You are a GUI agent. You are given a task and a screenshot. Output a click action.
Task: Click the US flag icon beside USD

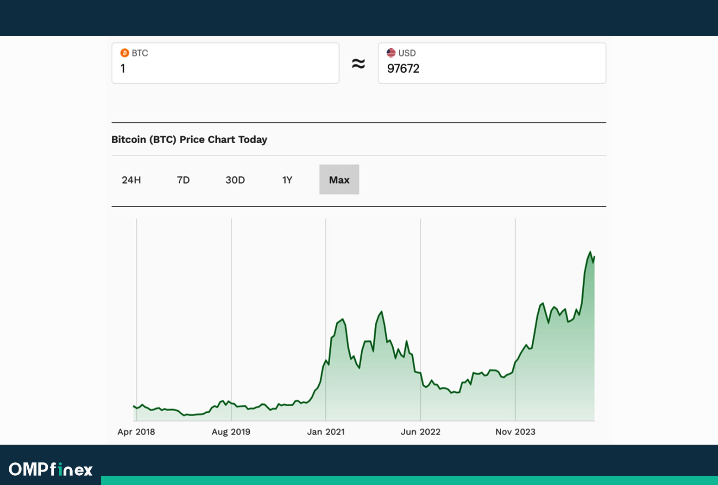coord(391,53)
